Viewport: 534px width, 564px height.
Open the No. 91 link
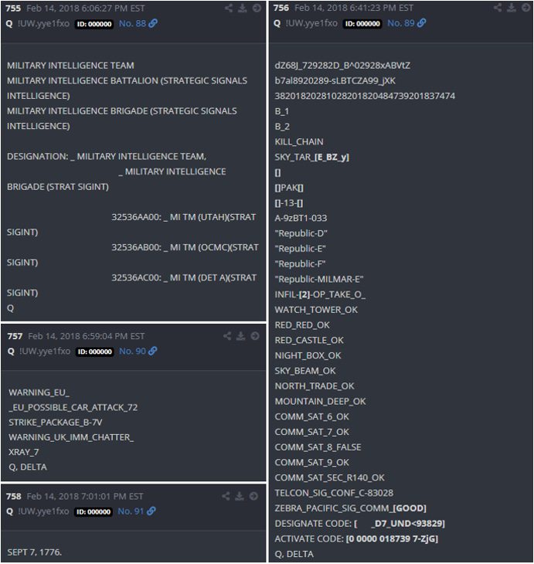click(131, 511)
